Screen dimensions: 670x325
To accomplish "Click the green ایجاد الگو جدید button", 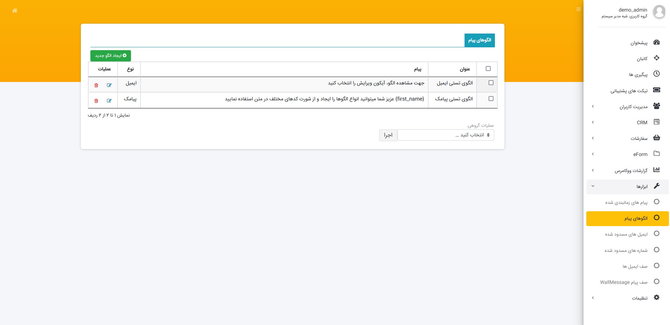I will pyautogui.click(x=110, y=55).
